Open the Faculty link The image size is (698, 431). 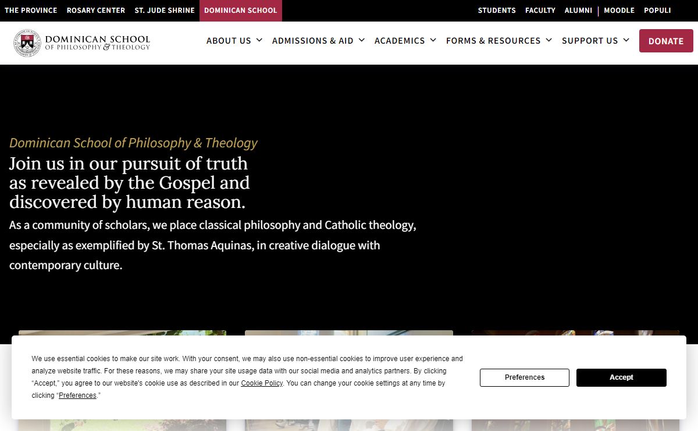tap(540, 10)
